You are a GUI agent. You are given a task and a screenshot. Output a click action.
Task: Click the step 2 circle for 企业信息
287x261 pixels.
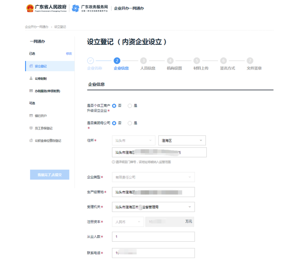(117, 61)
